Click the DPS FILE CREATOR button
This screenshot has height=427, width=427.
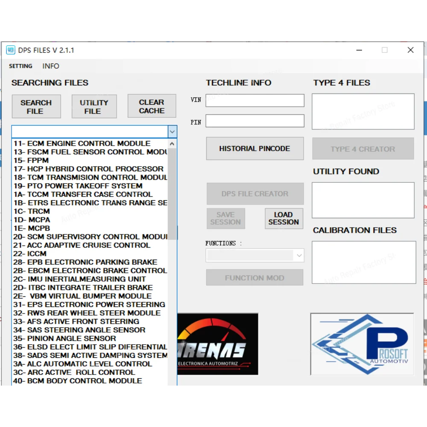tap(255, 193)
